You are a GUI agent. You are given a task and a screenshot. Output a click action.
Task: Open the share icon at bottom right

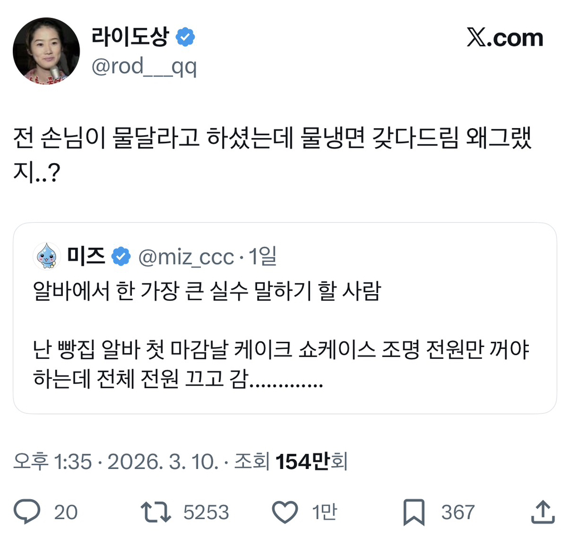coord(542,512)
